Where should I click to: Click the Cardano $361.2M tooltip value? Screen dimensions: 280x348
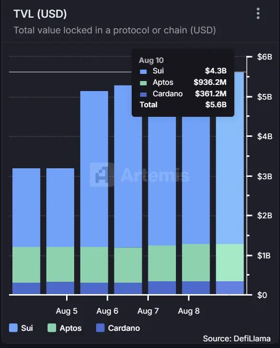(211, 93)
